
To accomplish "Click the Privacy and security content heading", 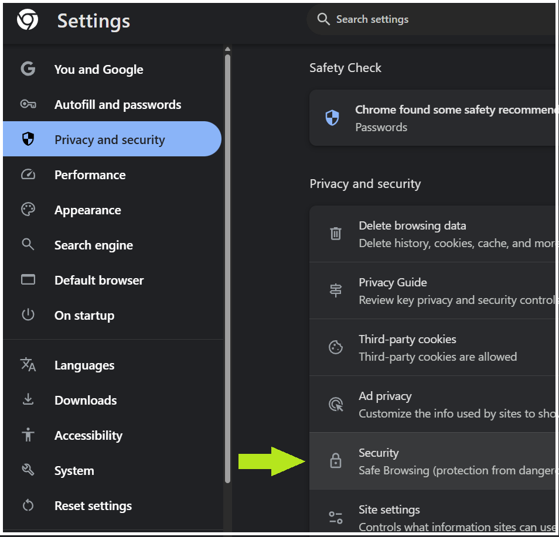I will [x=365, y=184].
